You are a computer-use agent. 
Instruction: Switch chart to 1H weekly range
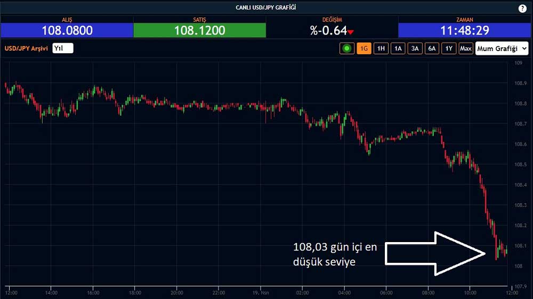(x=381, y=48)
